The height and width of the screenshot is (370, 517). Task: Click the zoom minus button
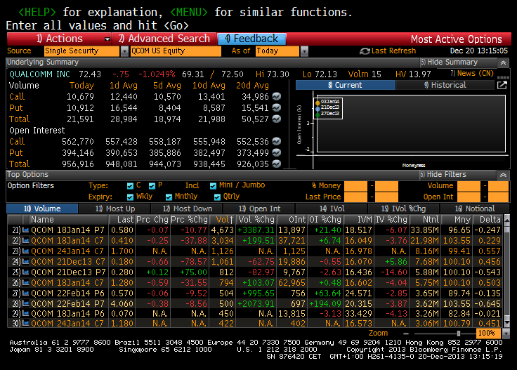[x=406, y=333]
